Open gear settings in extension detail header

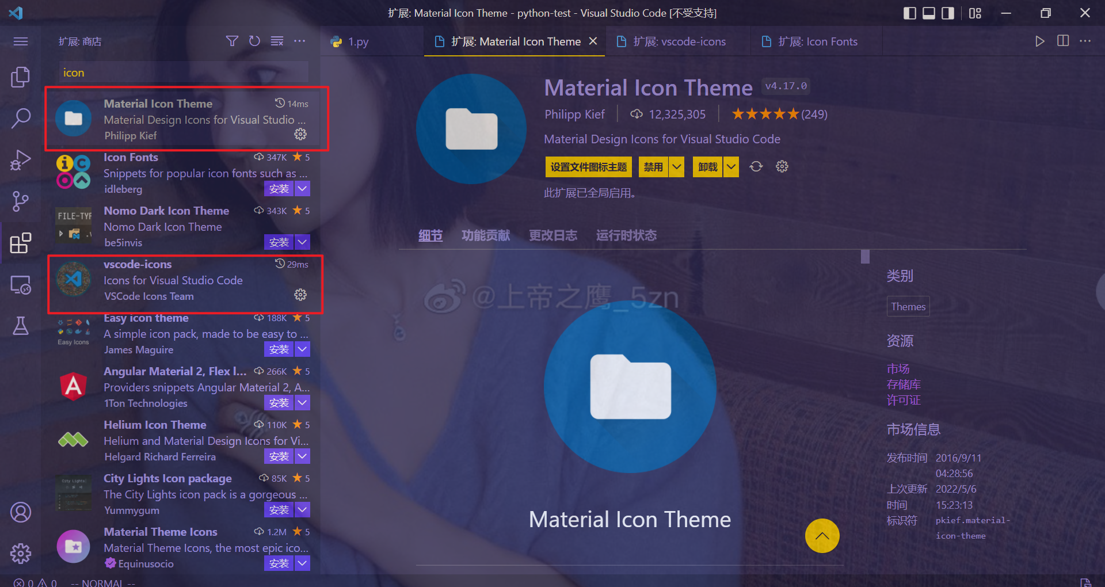click(x=782, y=166)
